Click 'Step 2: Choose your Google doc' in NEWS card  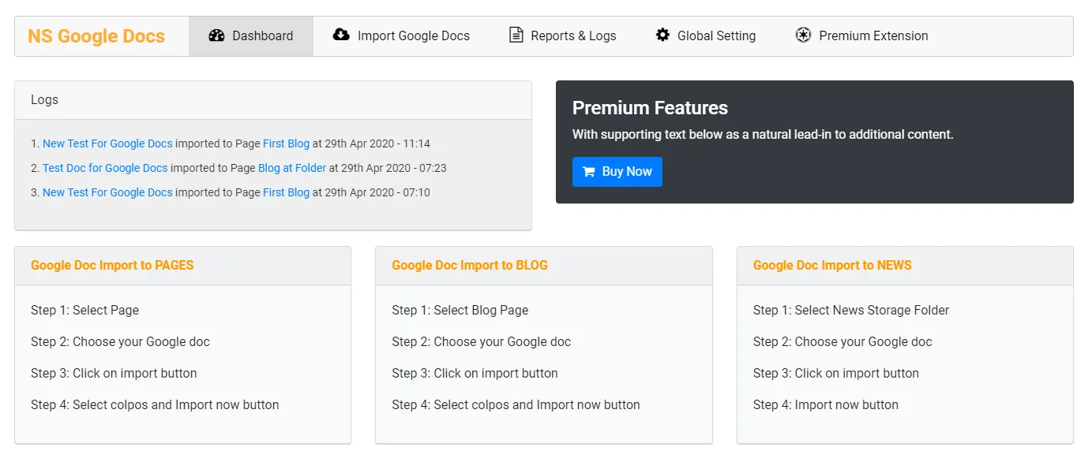(x=842, y=341)
